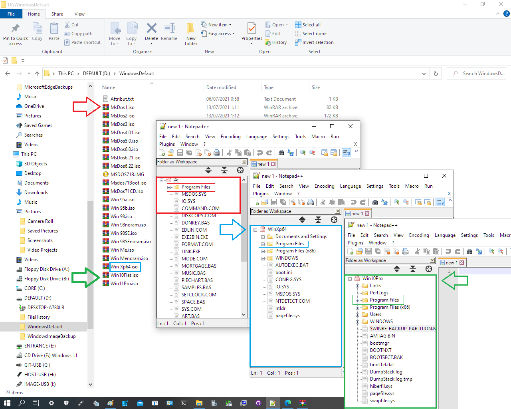Sort files by the Name column header

(109, 87)
